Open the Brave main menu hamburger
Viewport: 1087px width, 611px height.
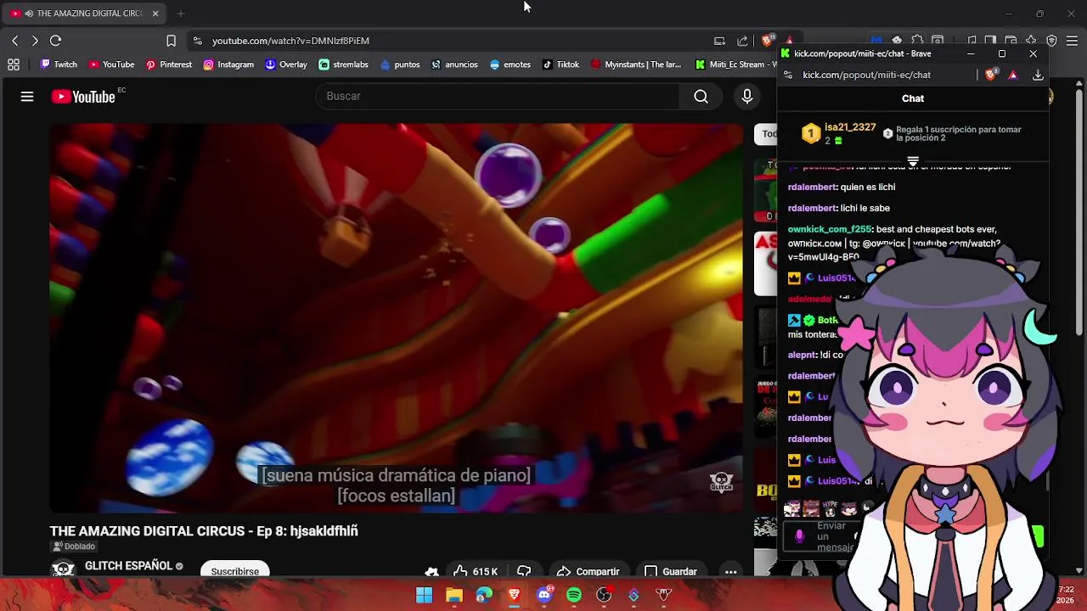coord(1072,41)
